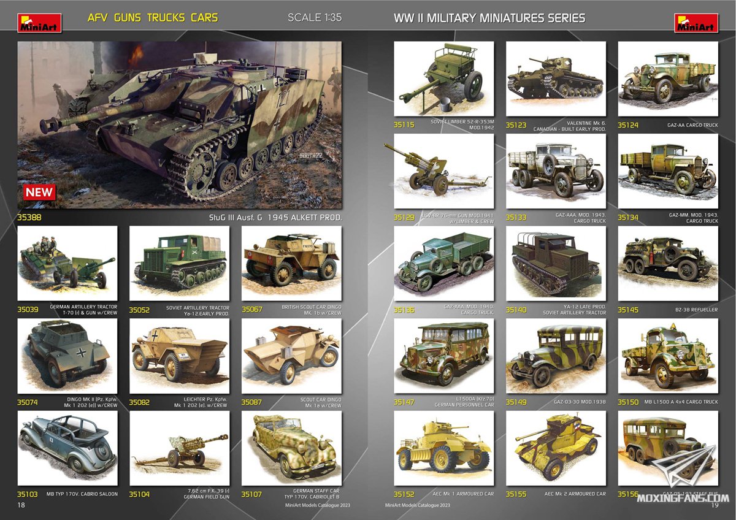Click kit number 35124
The width and height of the screenshot is (736, 520).
point(628,125)
